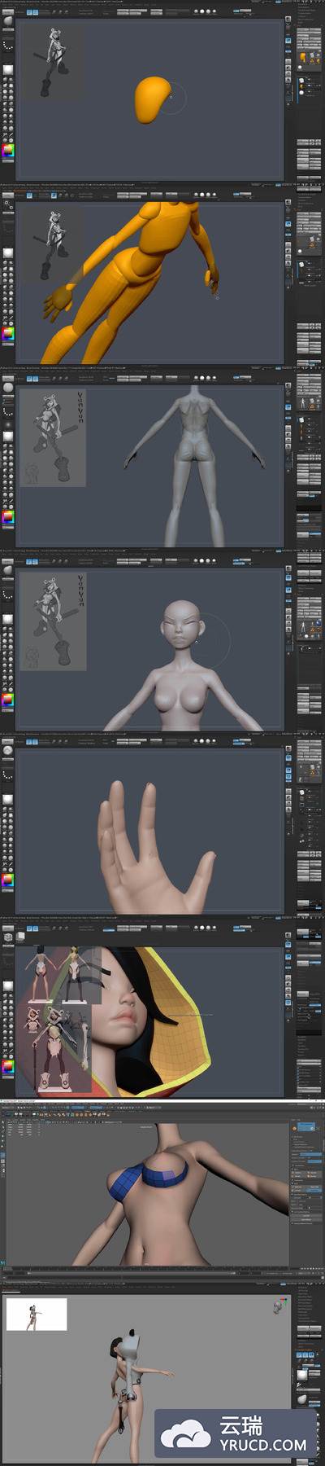Click the reference sheet beside the back-view body
This screenshot has height=1466, width=325.
click(53, 438)
